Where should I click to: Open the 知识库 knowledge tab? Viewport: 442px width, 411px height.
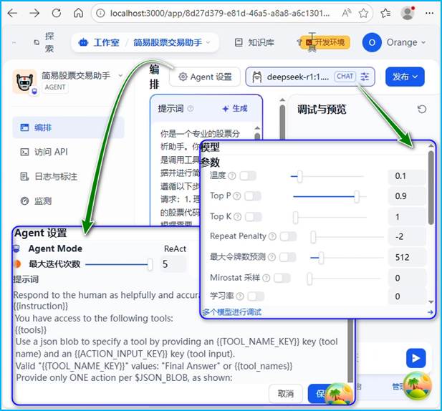pos(255,42)
